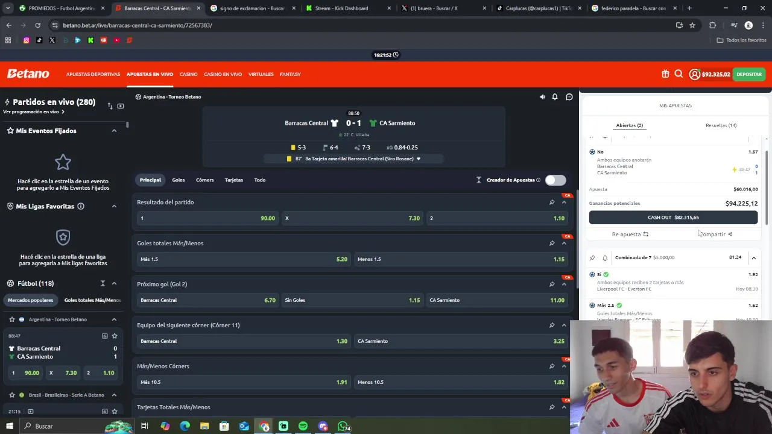Open the user account profile icon
The height and width of the screenshot is (434, 772).
(695, 74)
